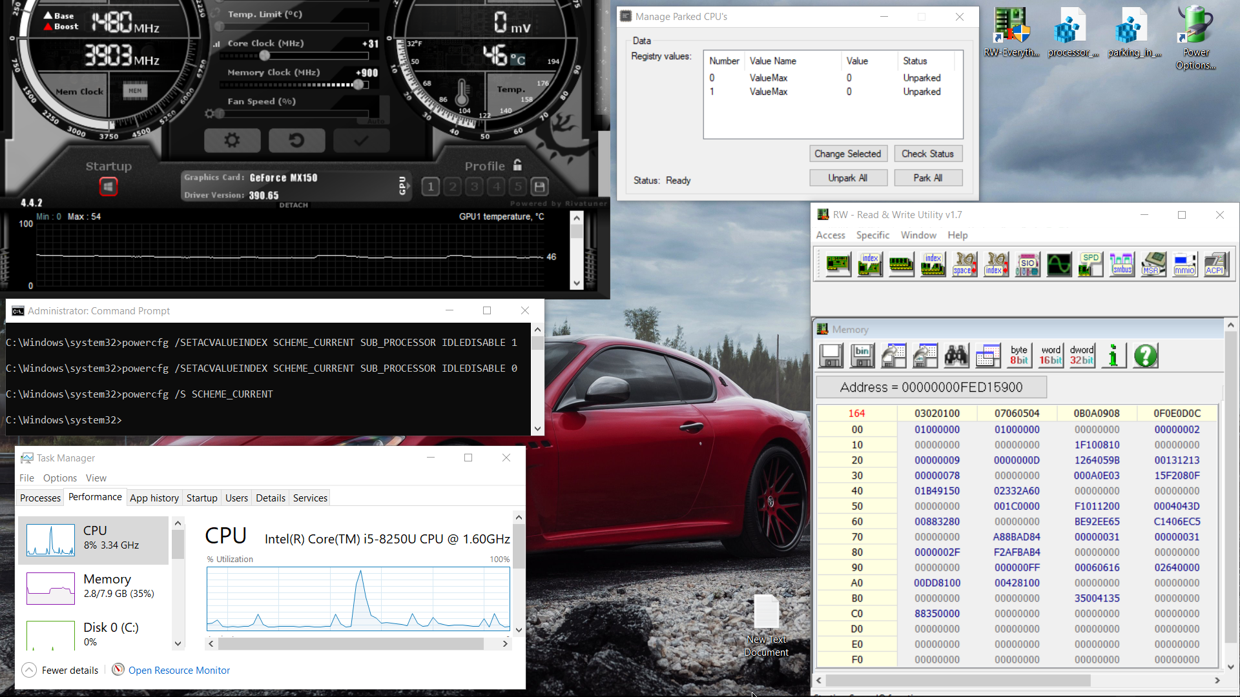
Task: Open Resource Monitor link
Action: (x=179, y=670)
